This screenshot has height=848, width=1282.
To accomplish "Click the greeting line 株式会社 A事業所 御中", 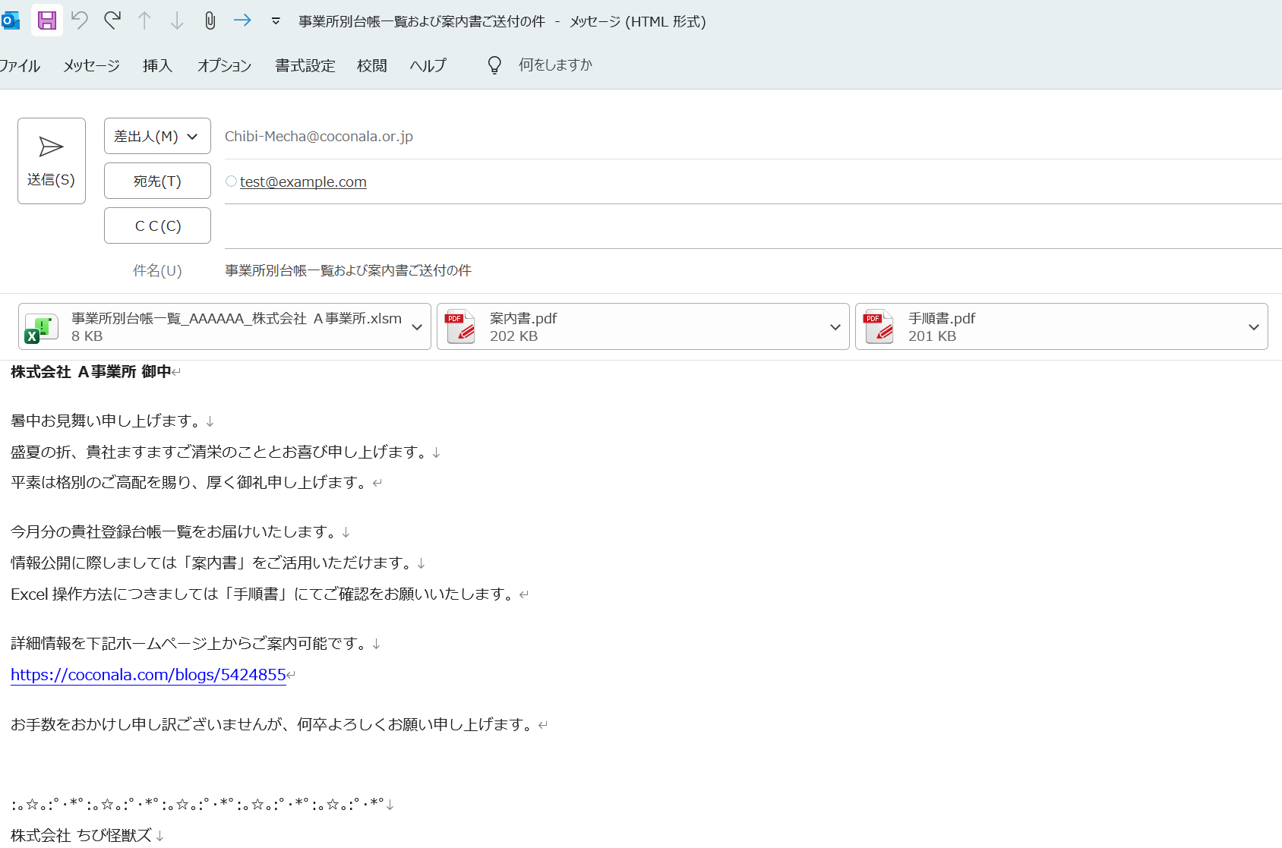I will (91, 372).
